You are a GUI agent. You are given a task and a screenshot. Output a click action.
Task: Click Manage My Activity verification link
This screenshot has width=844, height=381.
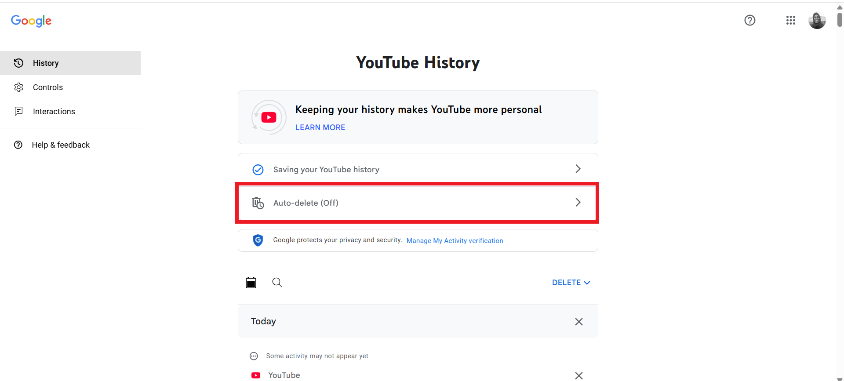click(455, 240)
